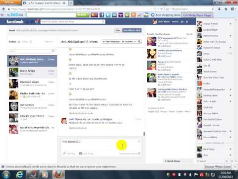Click the Choose What I Share button
The width and height of the screenshot is (238, 179).
(218, 167)
